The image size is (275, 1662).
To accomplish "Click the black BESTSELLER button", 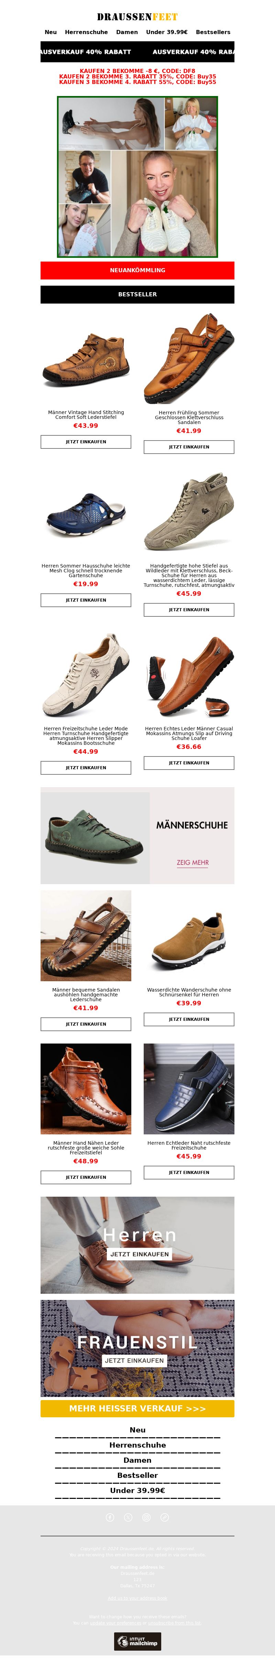I will coord(137,294).
